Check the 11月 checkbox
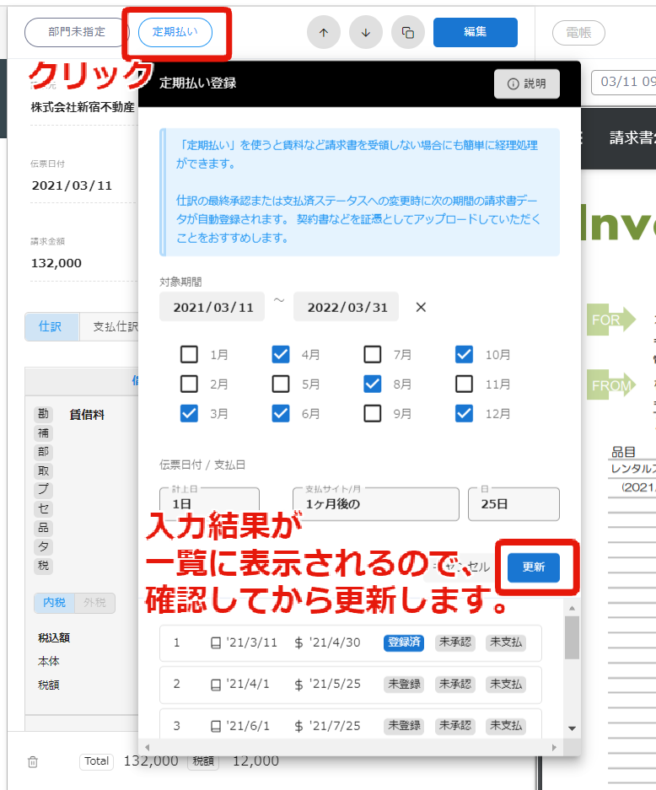This screenshot has height=790, width=656. pyautogui.click(x=464, y=384)
